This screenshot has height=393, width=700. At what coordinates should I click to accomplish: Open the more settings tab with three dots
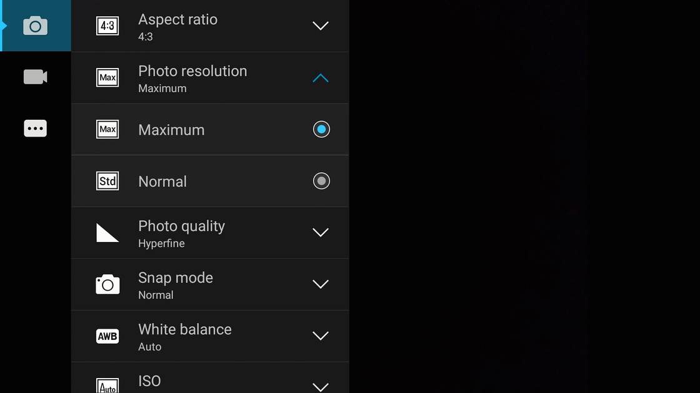[x=35, y=128]
